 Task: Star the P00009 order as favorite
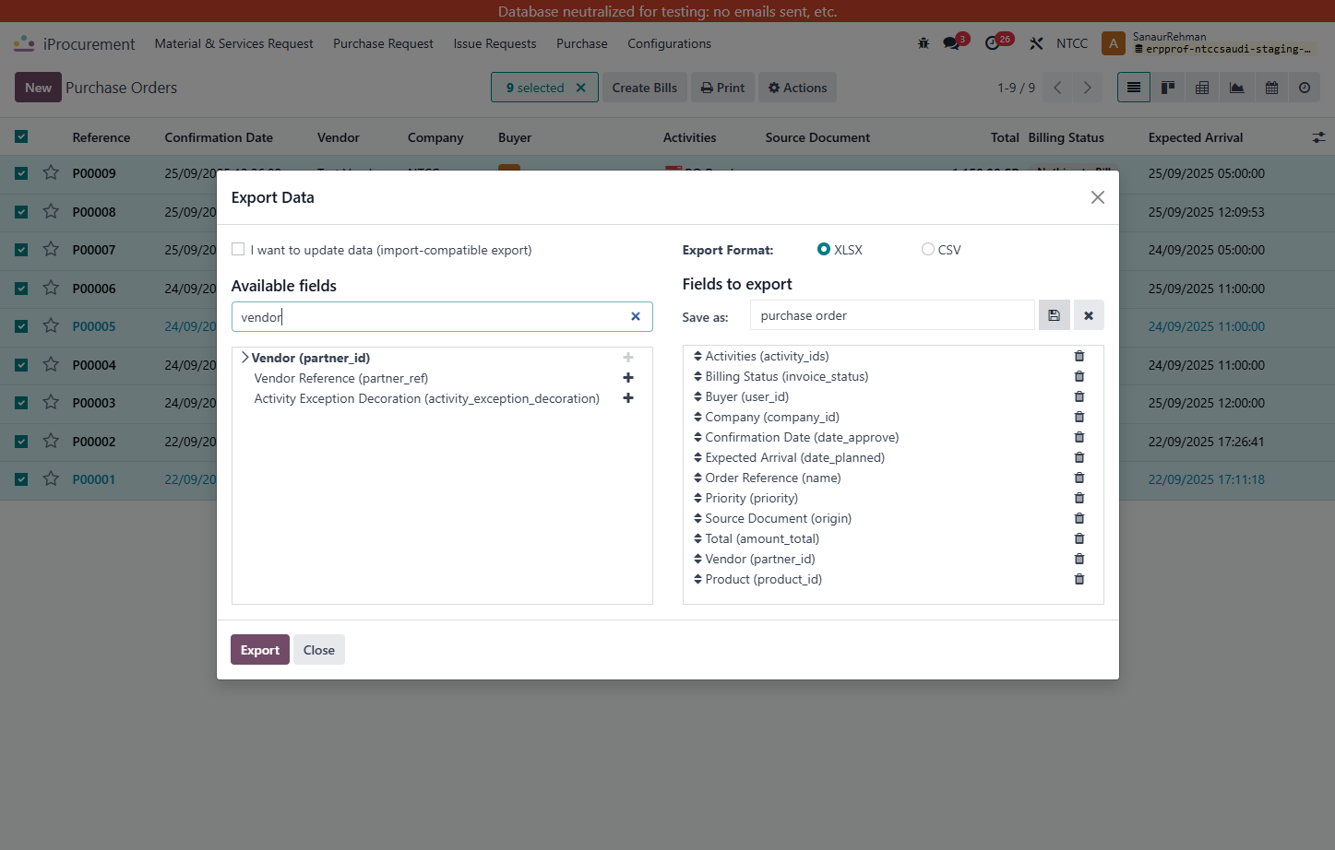pos(51,172)
